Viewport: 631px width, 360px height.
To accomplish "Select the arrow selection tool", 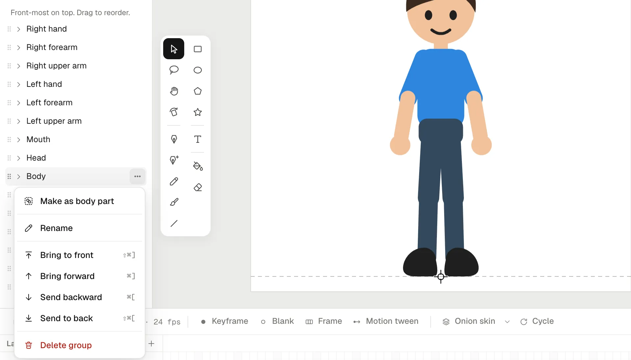I will click(174, 49).
